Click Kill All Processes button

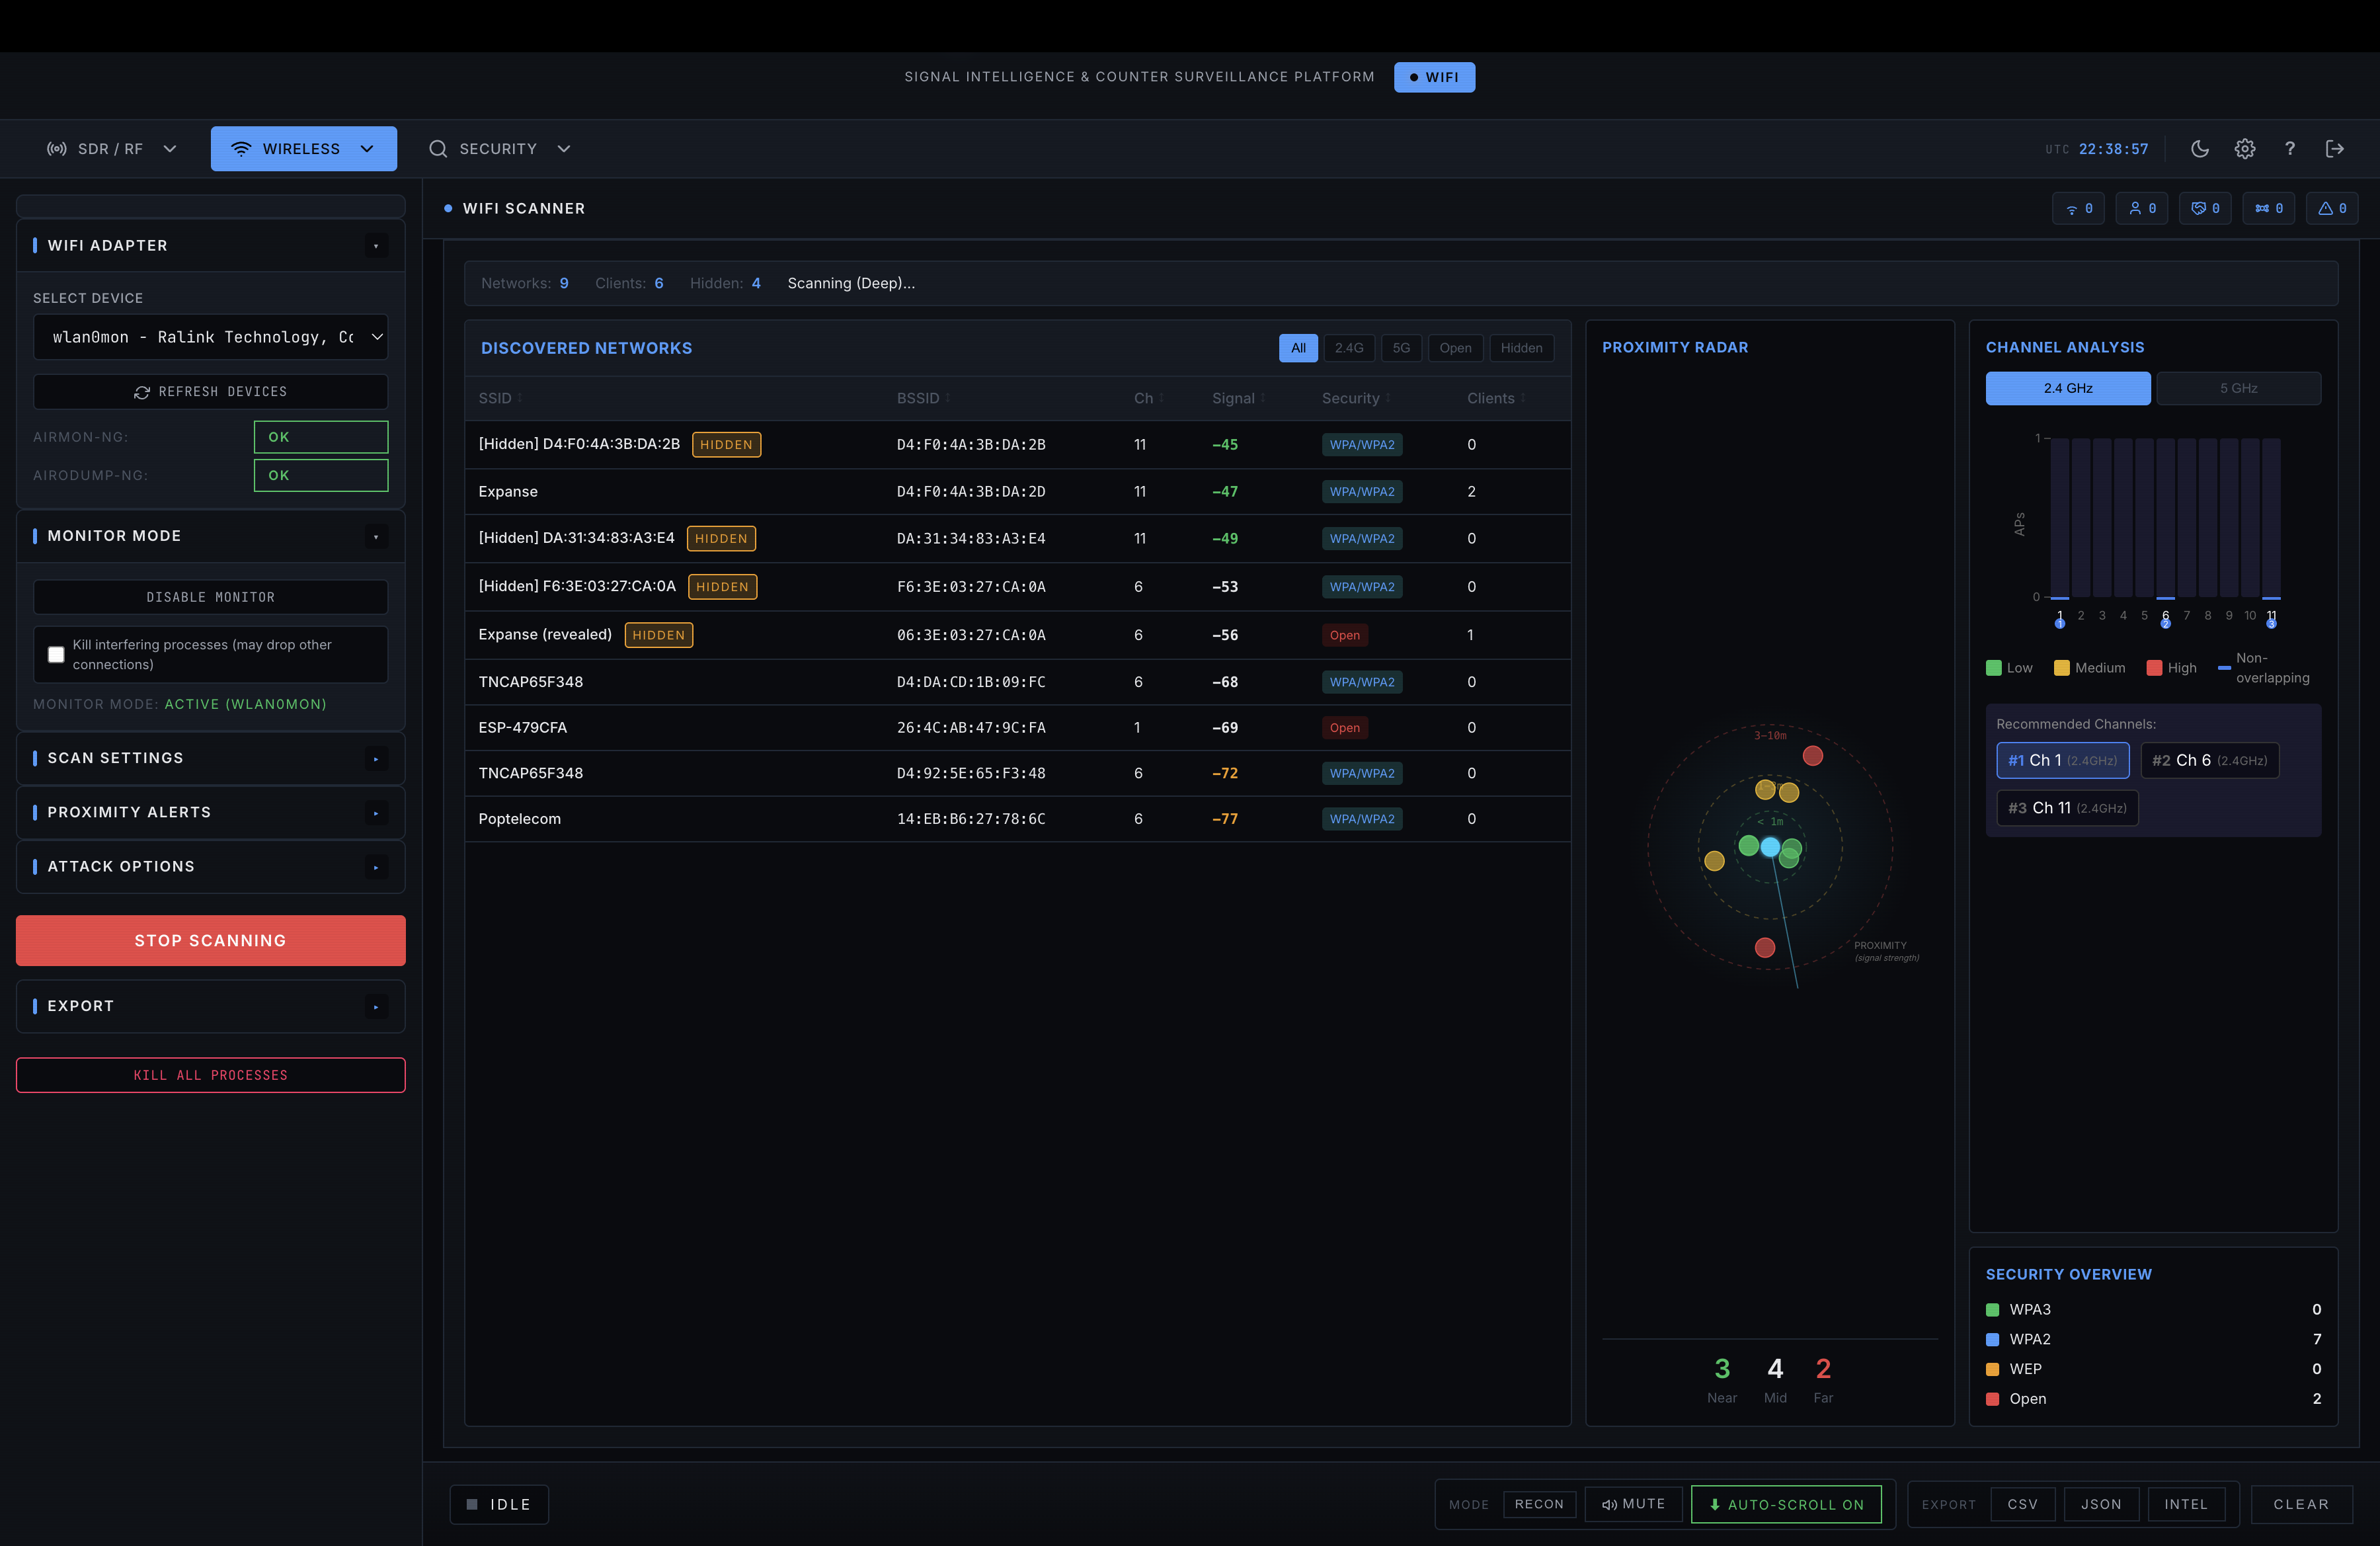click(x=210, y=1075)
